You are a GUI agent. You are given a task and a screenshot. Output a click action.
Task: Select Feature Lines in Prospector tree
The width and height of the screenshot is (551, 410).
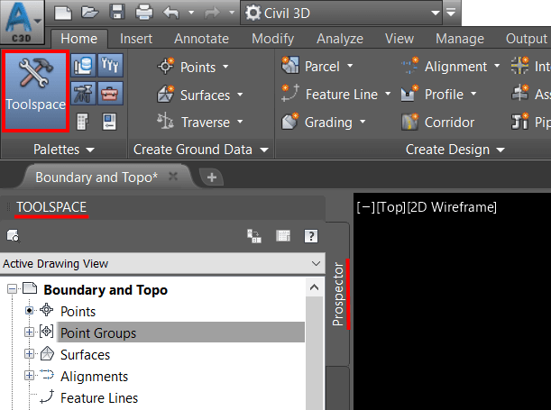[99, 398]
